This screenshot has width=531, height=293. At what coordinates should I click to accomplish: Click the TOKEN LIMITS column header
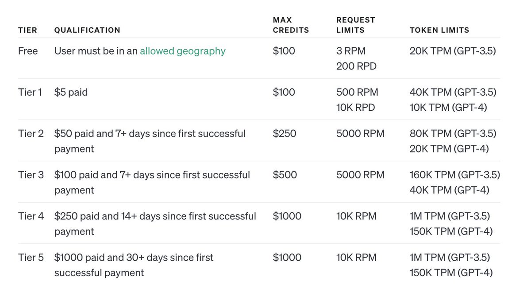tap(439, 30)
